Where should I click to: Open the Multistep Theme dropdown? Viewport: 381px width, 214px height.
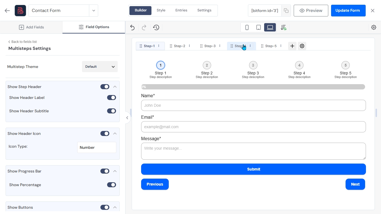coord(100,67)
